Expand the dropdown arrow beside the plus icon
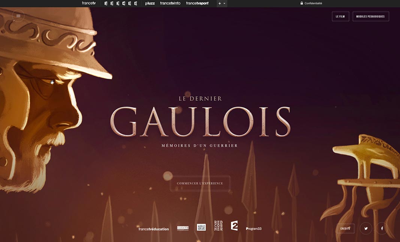Screen dimensions: 400x242 pyautogui.click(x=224, y=4)
